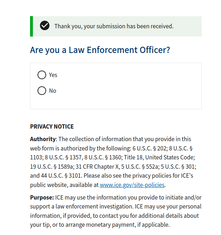Click the bold 'Purpose:' label
The width and height of the screenshot is (221, 235).
click(42, 197)
